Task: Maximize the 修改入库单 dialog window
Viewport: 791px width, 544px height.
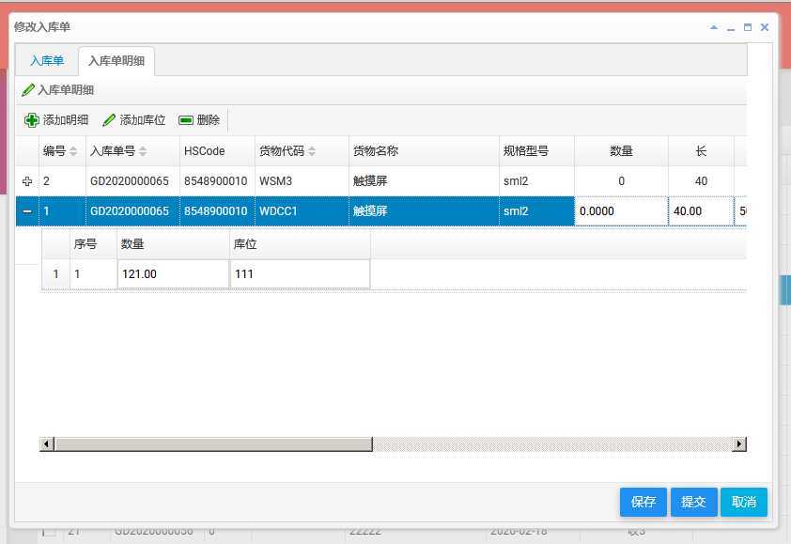Action: tap(748, 27)
